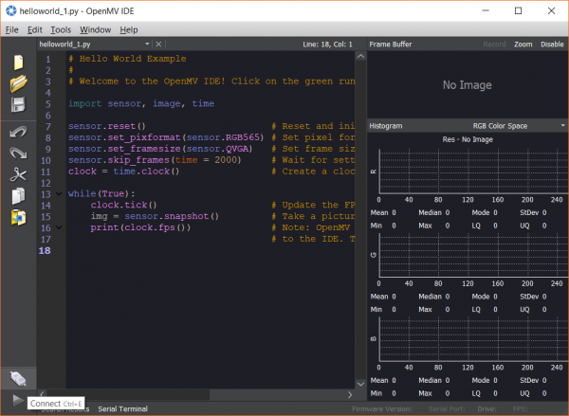Viewport: 569px width, 416px height.
Task: Click the New File icon
Action: [x=19, y=63]
